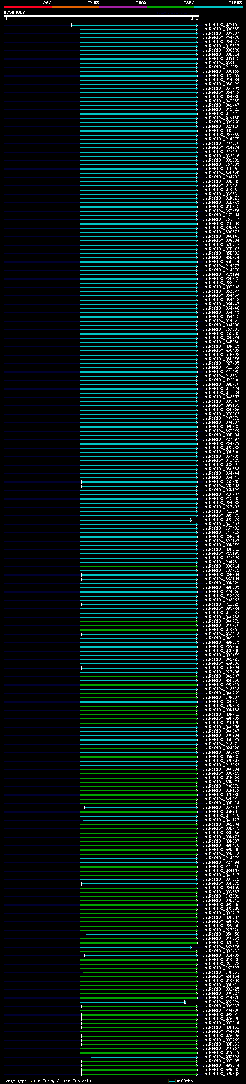This screenshot has width=246, height=1084.
Task: Click the cyan ~100% identity legend bar
Action: pos(218,7)
